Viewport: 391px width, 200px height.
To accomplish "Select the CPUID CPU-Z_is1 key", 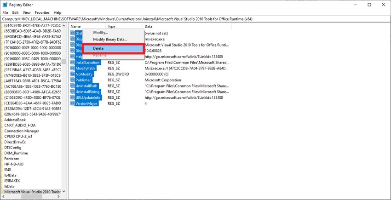I will (x=18, y=137).
